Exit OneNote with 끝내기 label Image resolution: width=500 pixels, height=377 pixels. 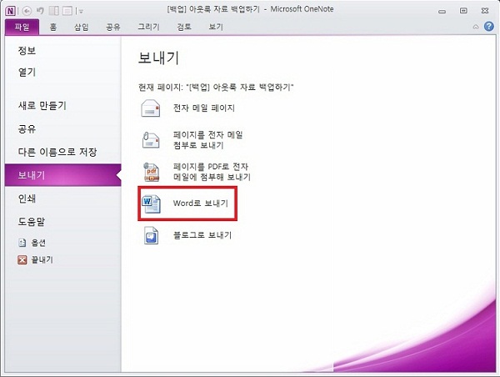(42, 260)
